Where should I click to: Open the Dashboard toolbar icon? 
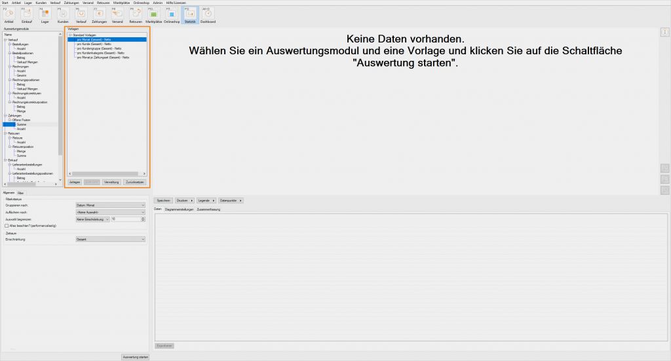[x=208, y=14]
